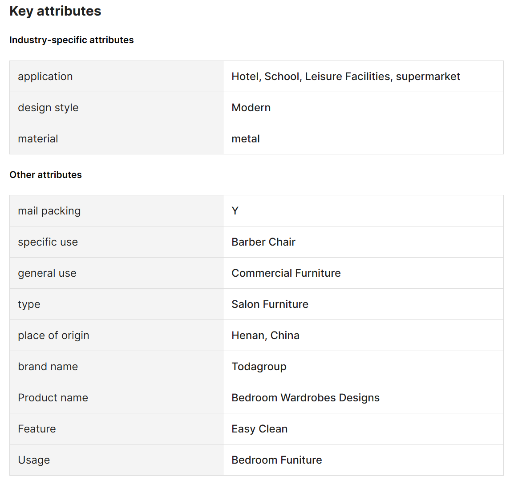The image size is (514, 489).
Task: Select the Other attributes subheading
Action: click(45, 175)
